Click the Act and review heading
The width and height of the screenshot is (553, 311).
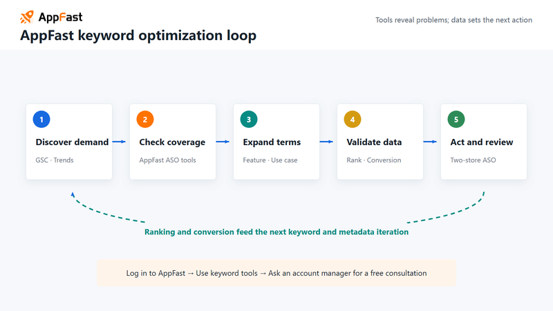481,142
